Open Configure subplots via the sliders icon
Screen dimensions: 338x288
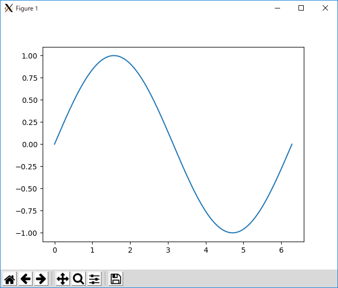tap(94, 279)
